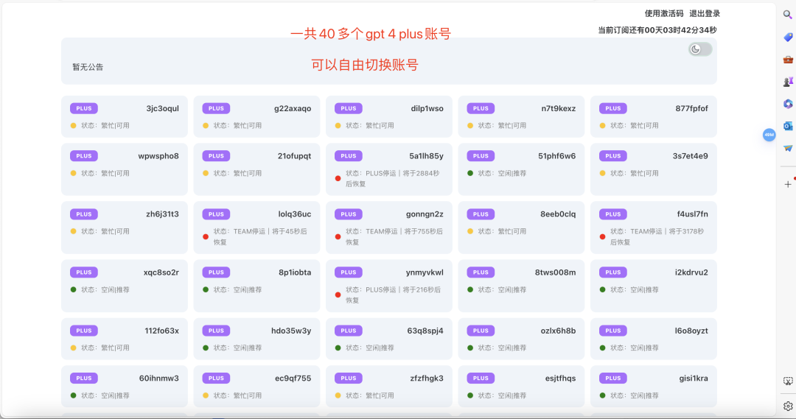Choose account n7t9kexz
The image size is (796, 419).
point(521,116)
